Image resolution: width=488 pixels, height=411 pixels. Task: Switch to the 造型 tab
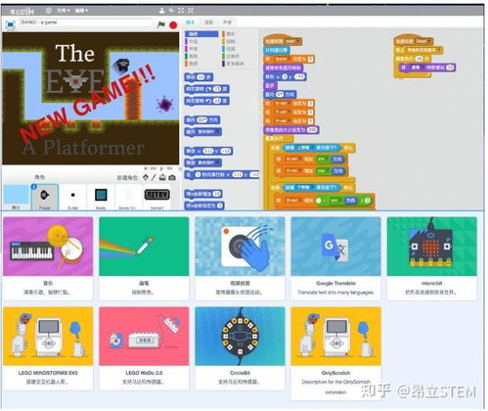click(208, 23)
